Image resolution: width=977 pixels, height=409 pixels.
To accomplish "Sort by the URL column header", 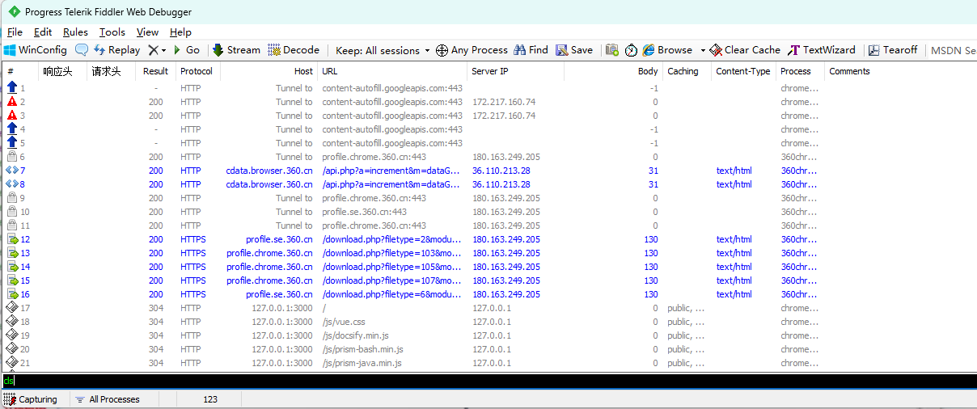I will point(391,71).
